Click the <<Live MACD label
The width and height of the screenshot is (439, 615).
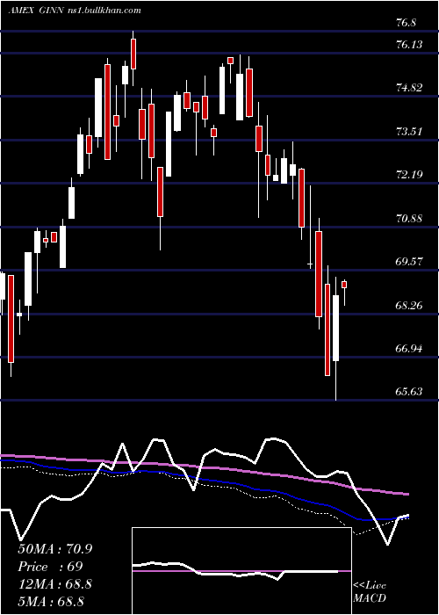370,592
